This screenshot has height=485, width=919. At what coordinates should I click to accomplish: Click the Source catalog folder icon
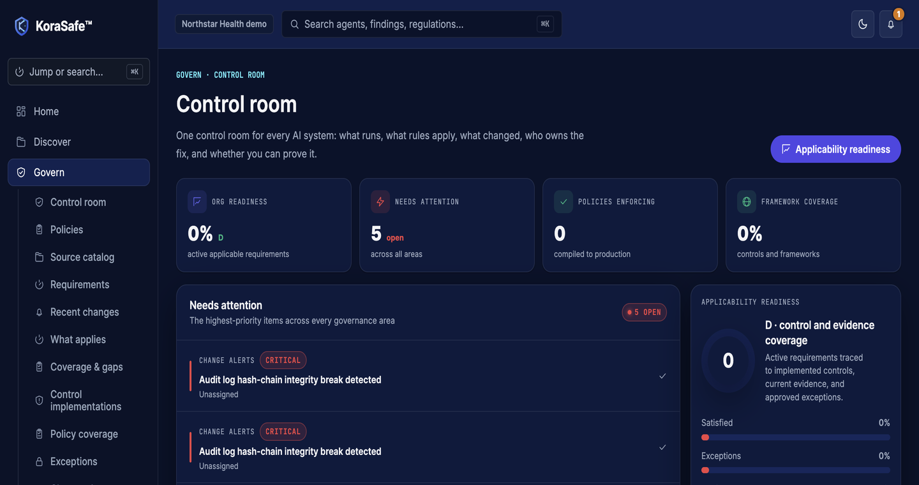(x=39, y=257)
